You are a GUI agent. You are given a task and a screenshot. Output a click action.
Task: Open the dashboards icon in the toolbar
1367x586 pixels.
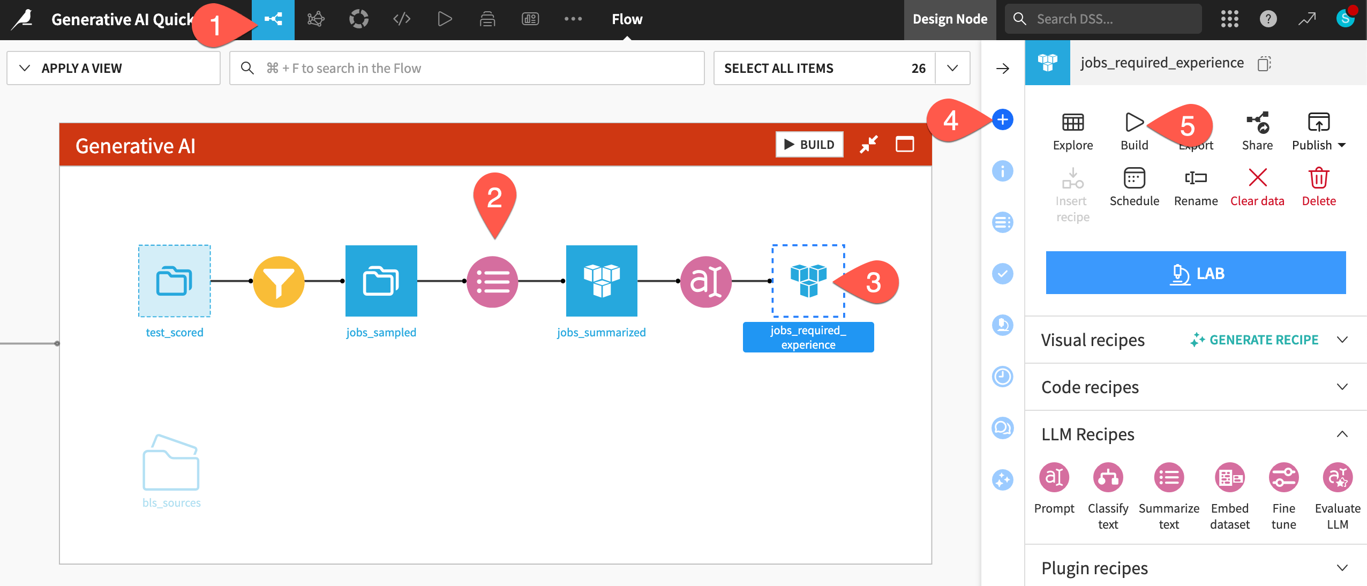click(x=530, y=19)
